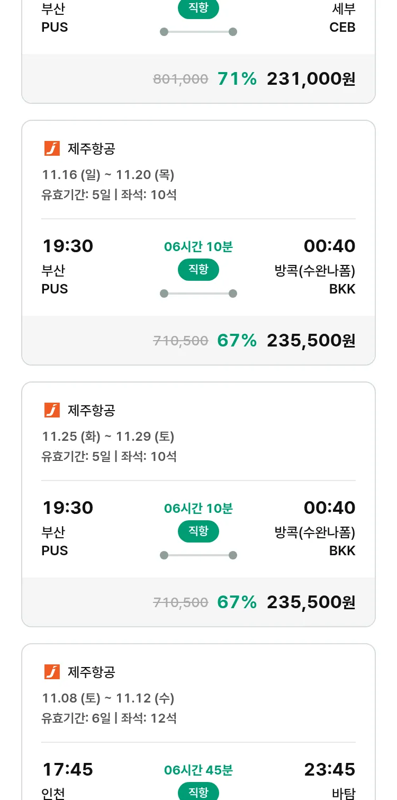
Task: Click Jeju Air logo on 11.25 flight
Action: 52,411
